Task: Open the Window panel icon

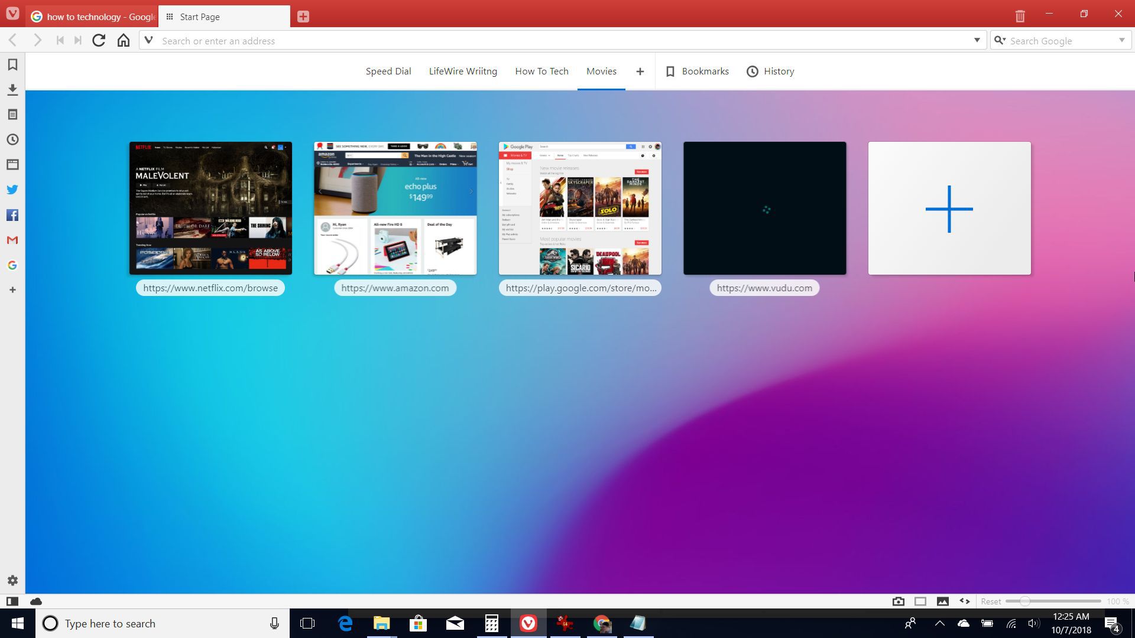Action: [12, 165]
